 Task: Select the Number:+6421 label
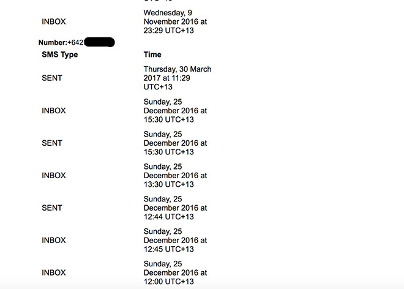click(x=61, y=42)
